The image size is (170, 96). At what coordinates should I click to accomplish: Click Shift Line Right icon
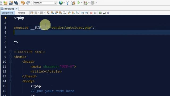click(x=86, y=13)
